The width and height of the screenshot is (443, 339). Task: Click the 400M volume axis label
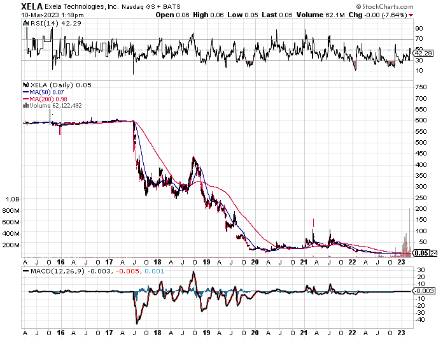coord(11,234)
